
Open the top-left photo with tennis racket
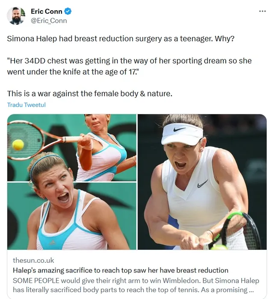tap(72, 148)
